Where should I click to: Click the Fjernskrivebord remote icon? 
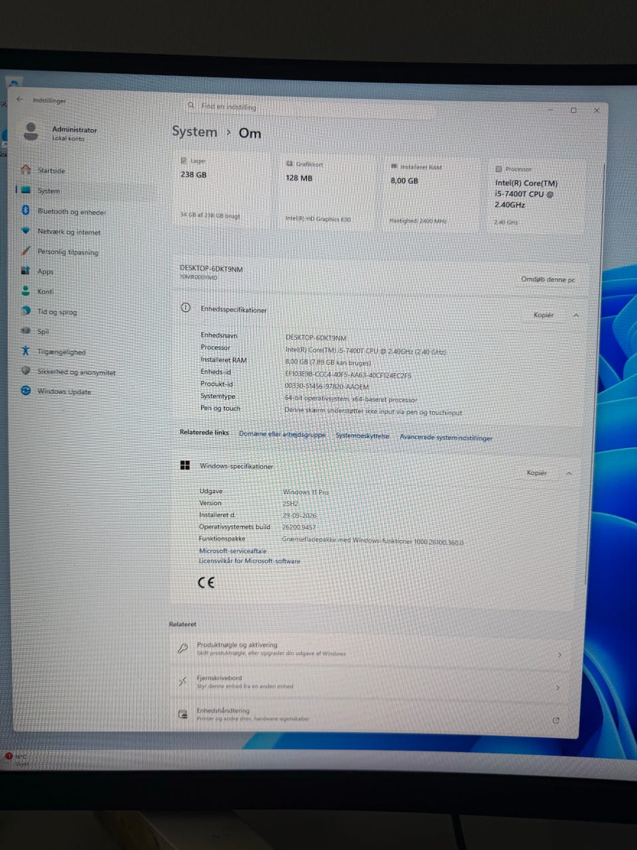[182, 681]
